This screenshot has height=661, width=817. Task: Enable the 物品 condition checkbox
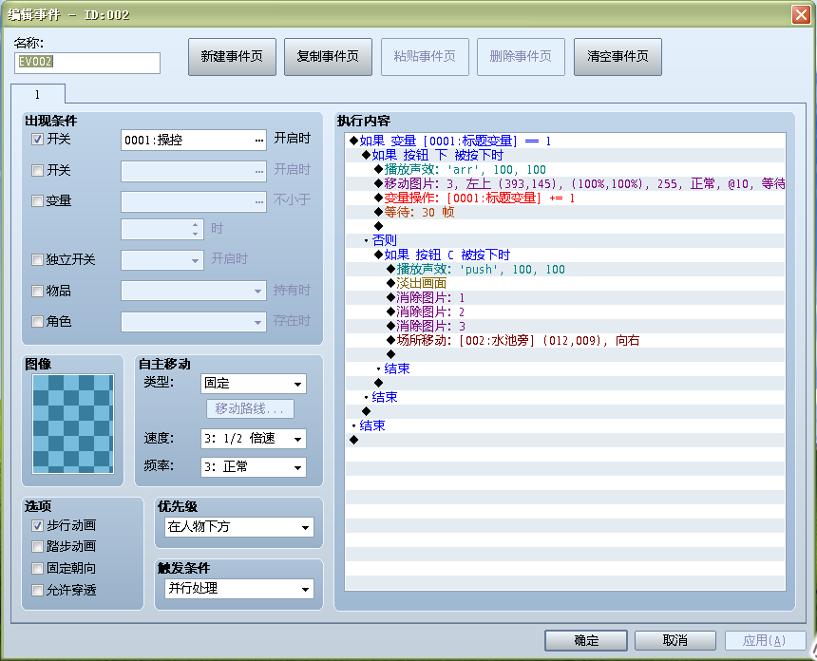point(37,291)
